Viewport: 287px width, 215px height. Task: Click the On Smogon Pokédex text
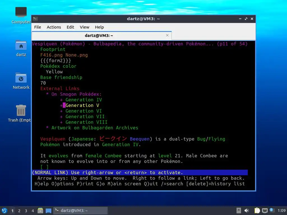tap(76, 94)
